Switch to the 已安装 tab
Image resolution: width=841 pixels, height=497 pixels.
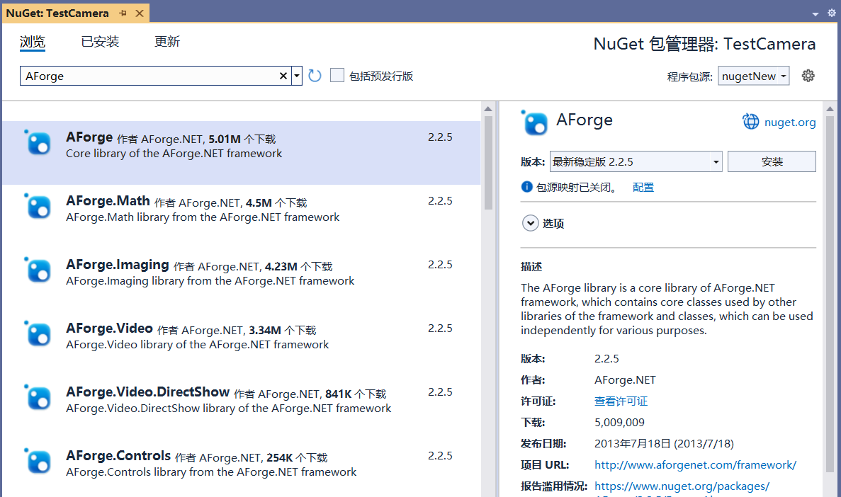pyautogui.click(x=100, y=41)
